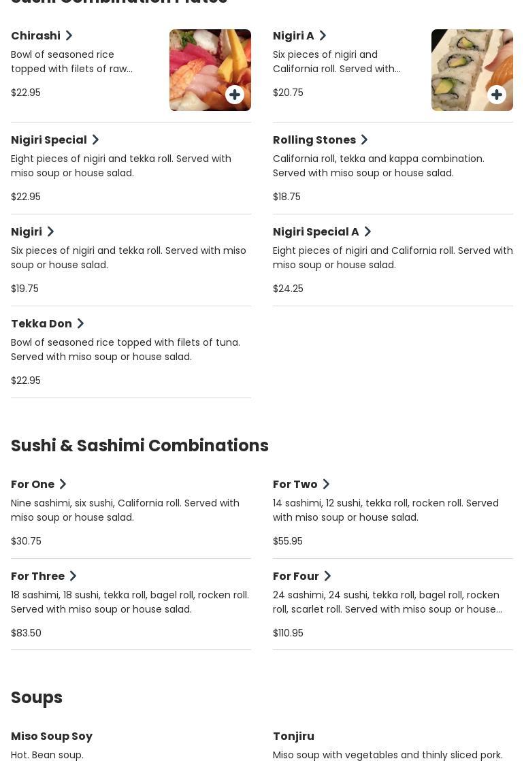
Task: Open the Nigiri item title
Action: [x=27, y=231]
